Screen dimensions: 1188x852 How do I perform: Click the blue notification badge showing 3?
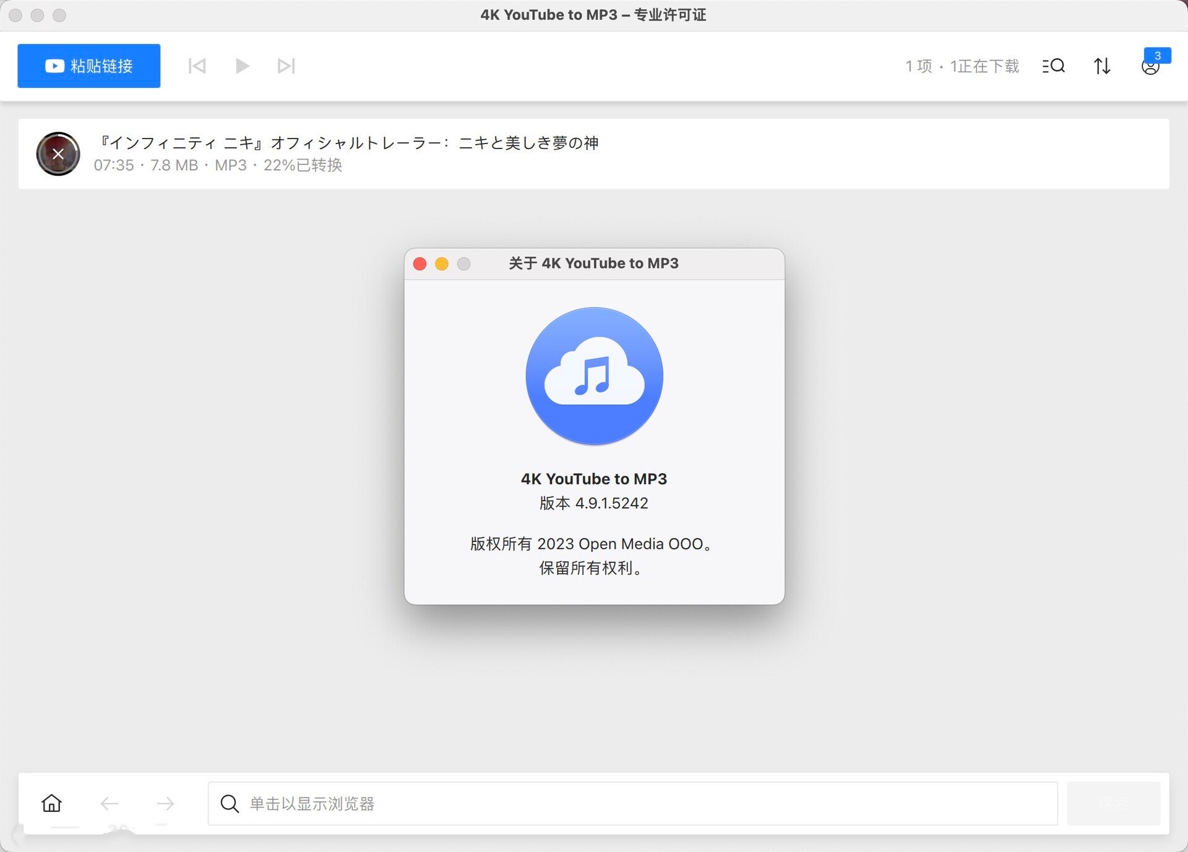pos(1157,55)
